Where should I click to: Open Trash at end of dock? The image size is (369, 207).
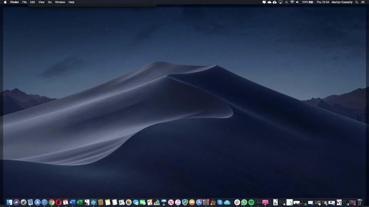(360, 202)
